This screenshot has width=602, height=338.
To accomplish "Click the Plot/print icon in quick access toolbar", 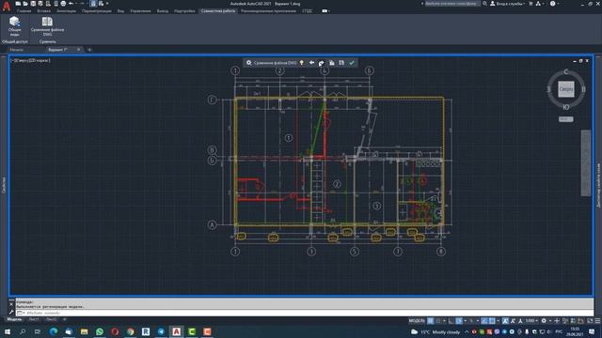I will click(63, 4).
